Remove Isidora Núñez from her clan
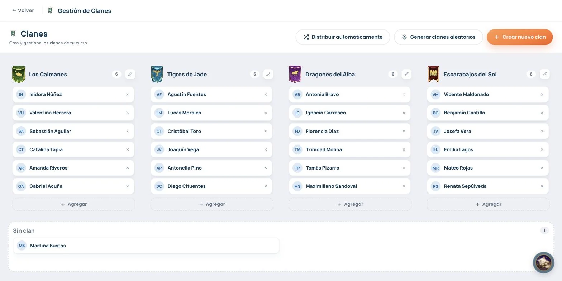This screenshot has width=562, height=281. coord(127,95)
